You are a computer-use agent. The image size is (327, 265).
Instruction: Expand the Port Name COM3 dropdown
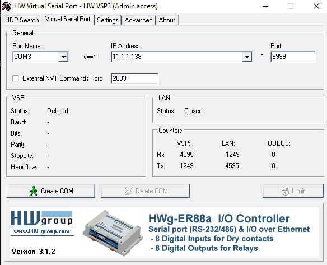point(63,57)
